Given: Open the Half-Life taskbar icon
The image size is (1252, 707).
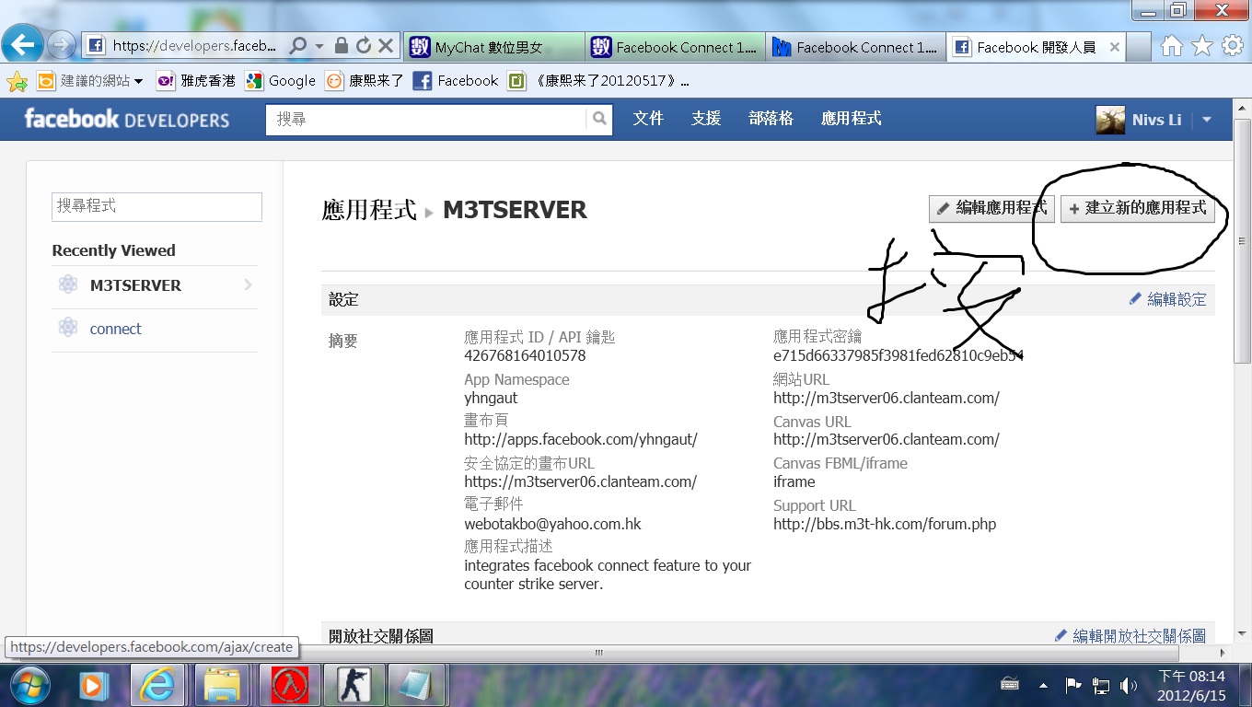Looking at the screenshot, I should coord(289,685).
